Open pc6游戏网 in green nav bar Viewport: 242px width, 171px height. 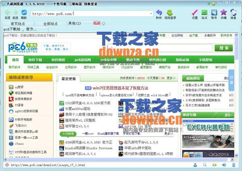(83, 60)
